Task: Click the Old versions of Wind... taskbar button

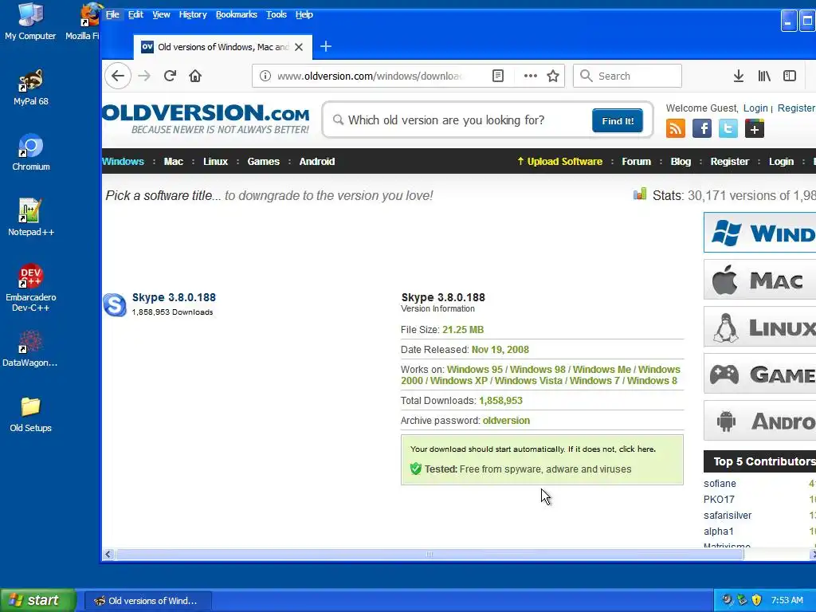Action: tap(147, 601)
